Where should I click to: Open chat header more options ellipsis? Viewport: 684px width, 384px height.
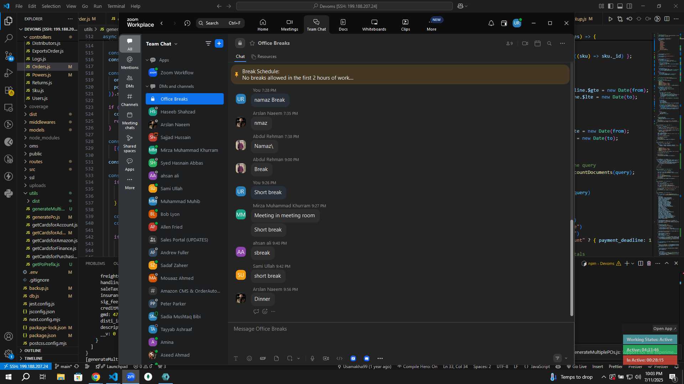pyautogui.click(x=562, y=43)
